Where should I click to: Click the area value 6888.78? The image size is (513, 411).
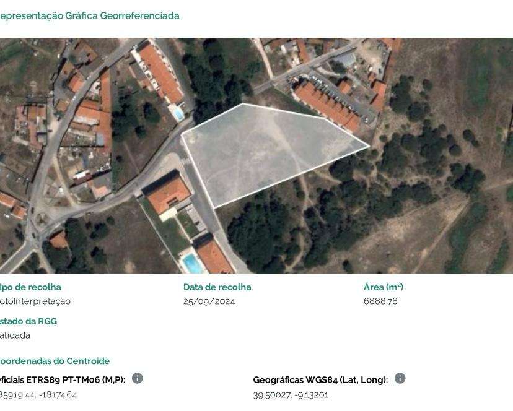pos(380,301)
